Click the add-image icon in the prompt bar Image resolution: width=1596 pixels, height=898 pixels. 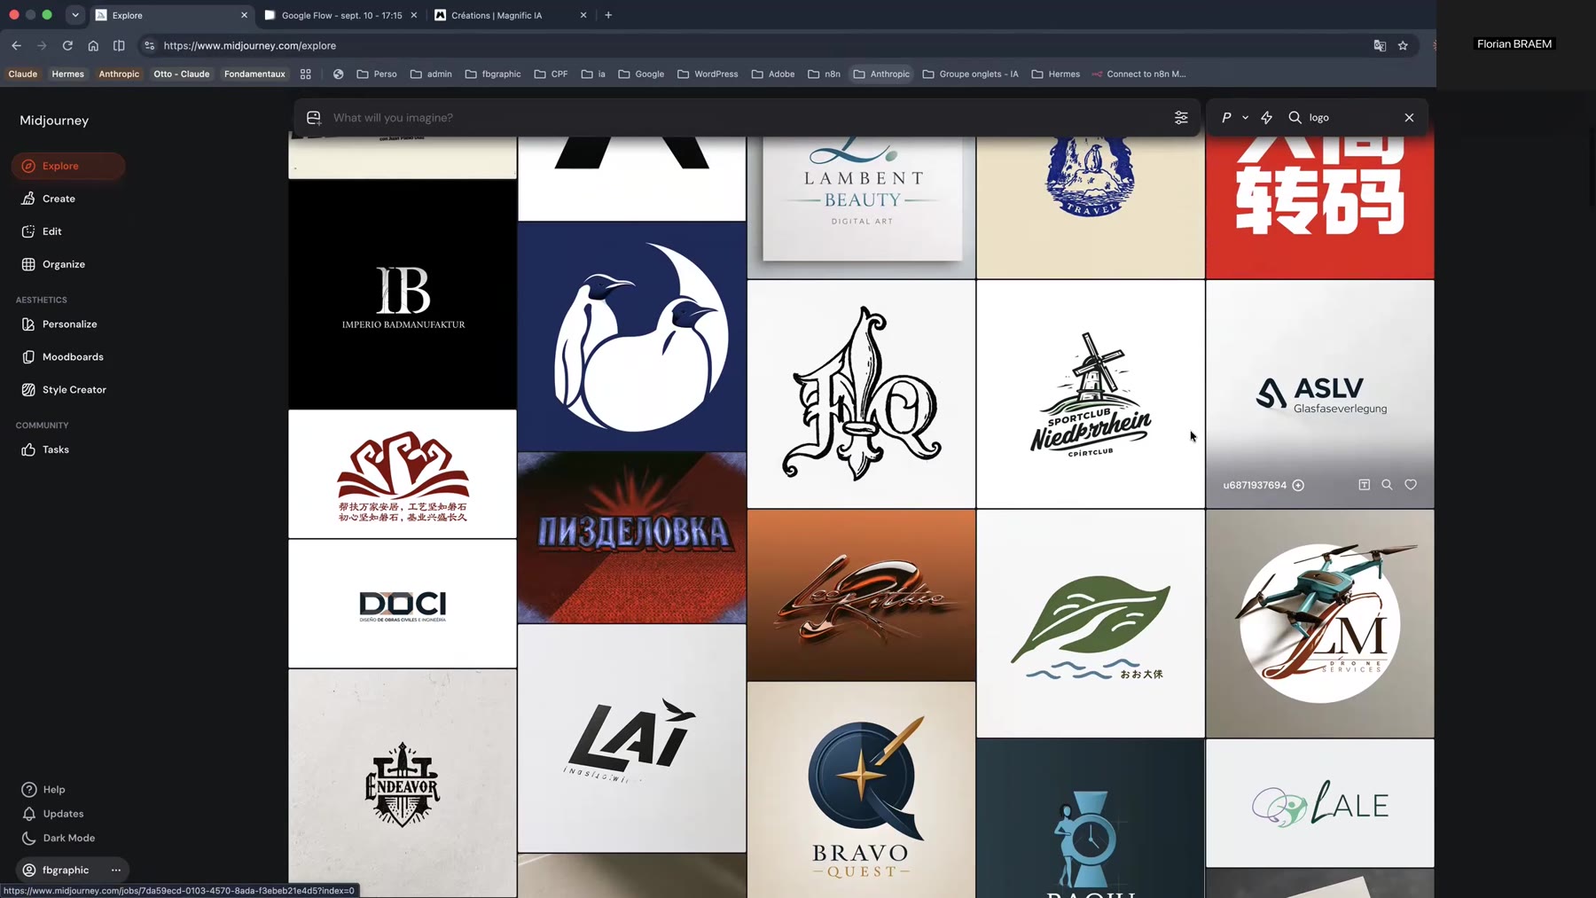(x=313, y=118)
